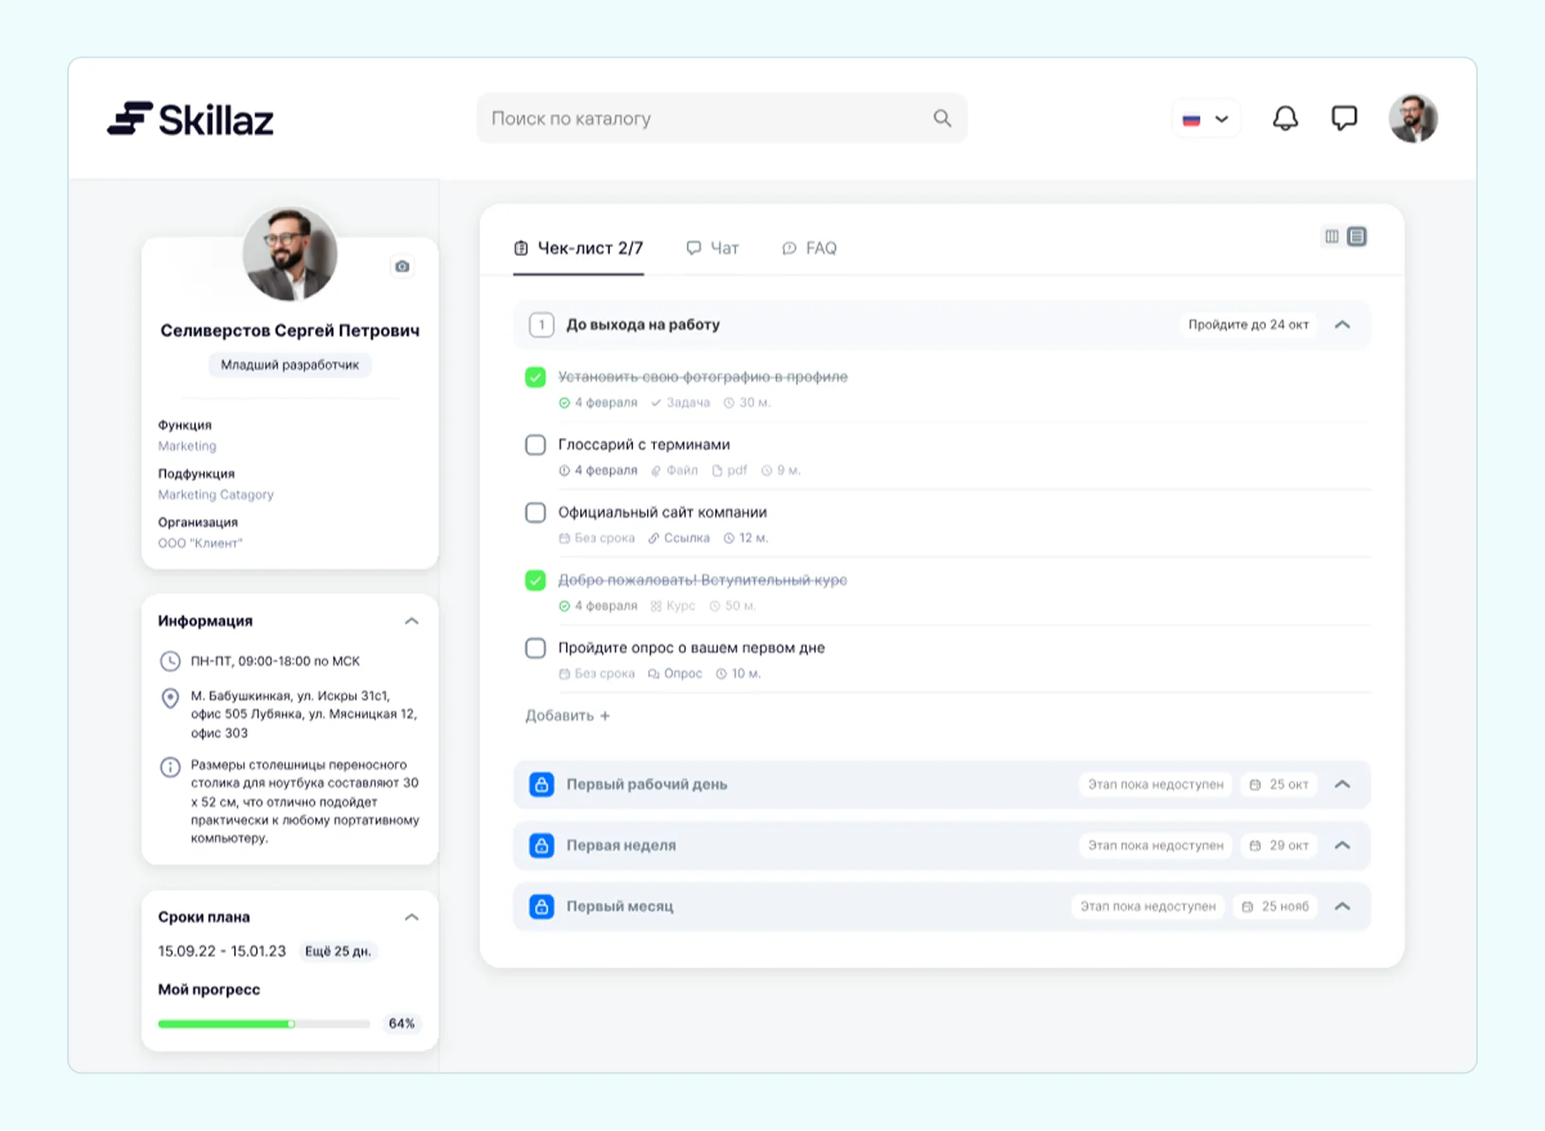1545x1131 pixels.
Task: Click the Skillaz logo
Action: 190,119
